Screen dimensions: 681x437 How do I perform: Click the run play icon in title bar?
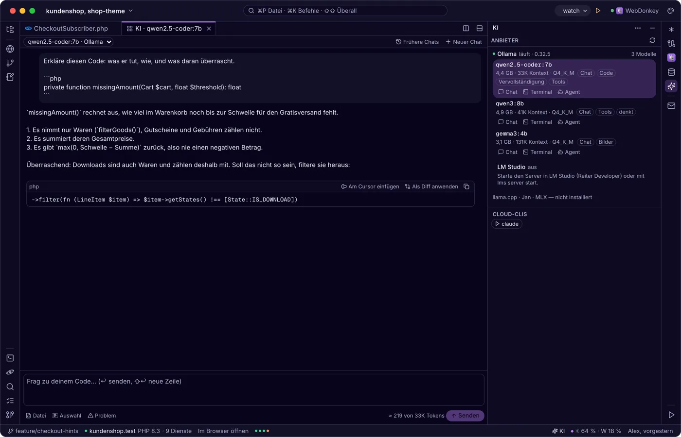tap(598, 11)
